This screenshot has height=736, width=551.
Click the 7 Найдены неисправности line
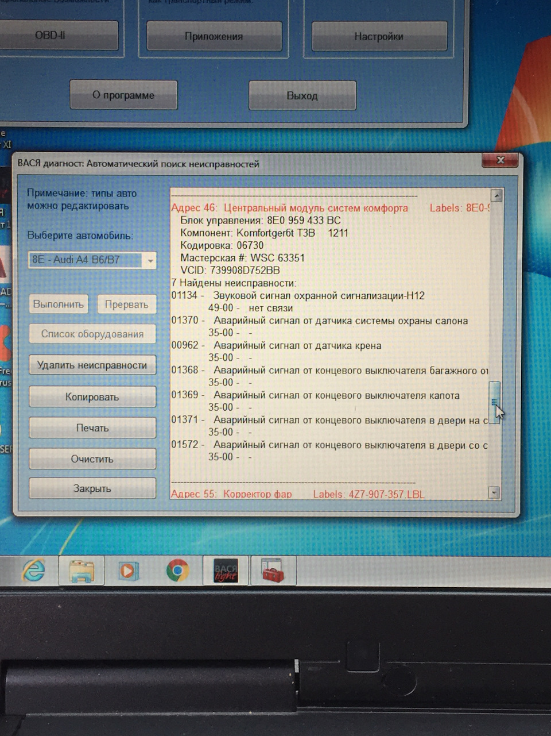234,283
